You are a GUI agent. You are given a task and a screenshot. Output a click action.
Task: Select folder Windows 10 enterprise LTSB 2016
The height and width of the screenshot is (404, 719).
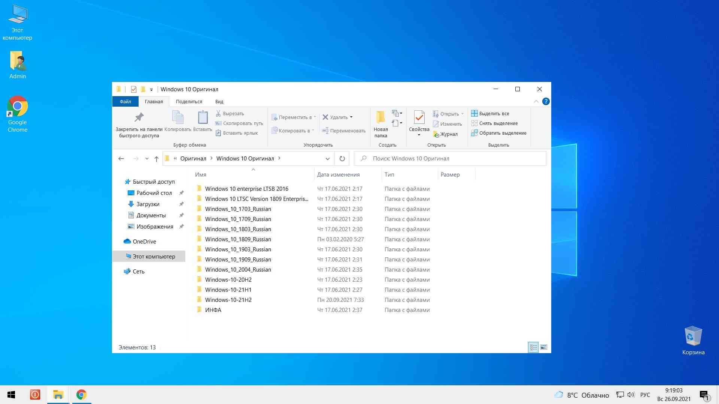(x=247, y=189)
